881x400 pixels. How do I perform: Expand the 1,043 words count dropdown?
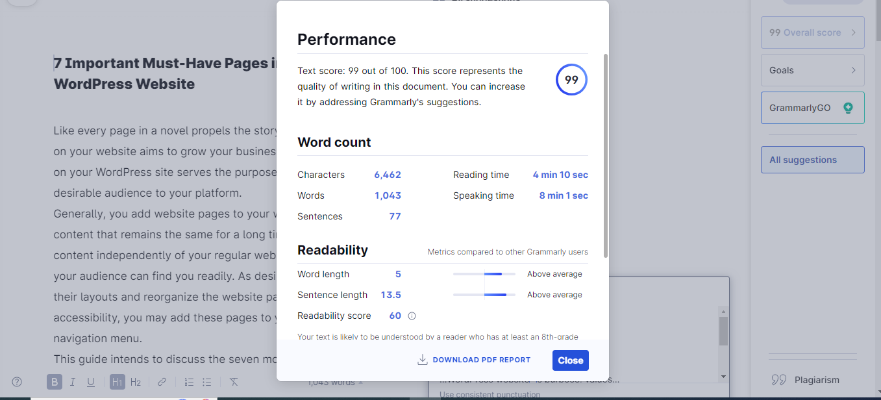[x=335, y=382]
